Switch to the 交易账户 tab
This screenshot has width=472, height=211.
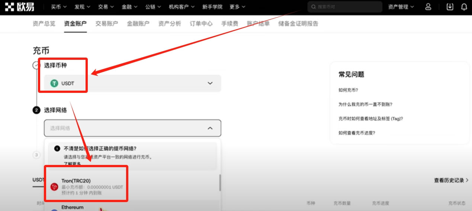107,23
